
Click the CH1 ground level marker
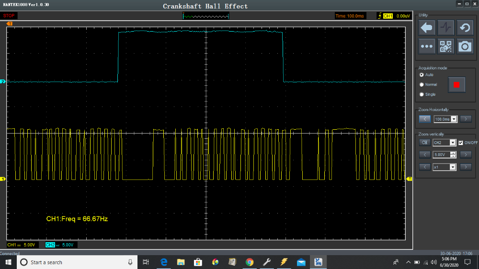coord(3,179)
